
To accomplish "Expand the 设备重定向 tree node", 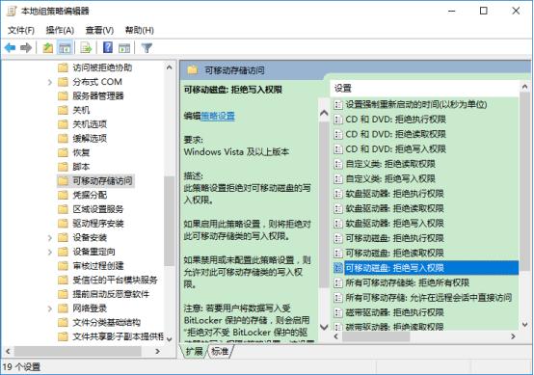I will pyautogui.click(x=50, y=252).
